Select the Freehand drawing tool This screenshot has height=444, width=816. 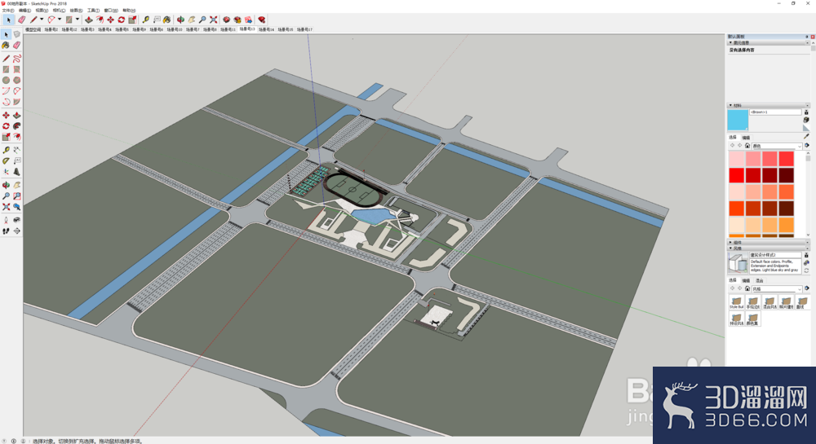coord(16,58)
